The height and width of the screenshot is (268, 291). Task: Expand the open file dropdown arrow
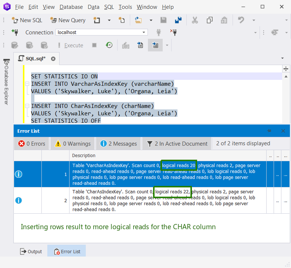coord(151,20)
